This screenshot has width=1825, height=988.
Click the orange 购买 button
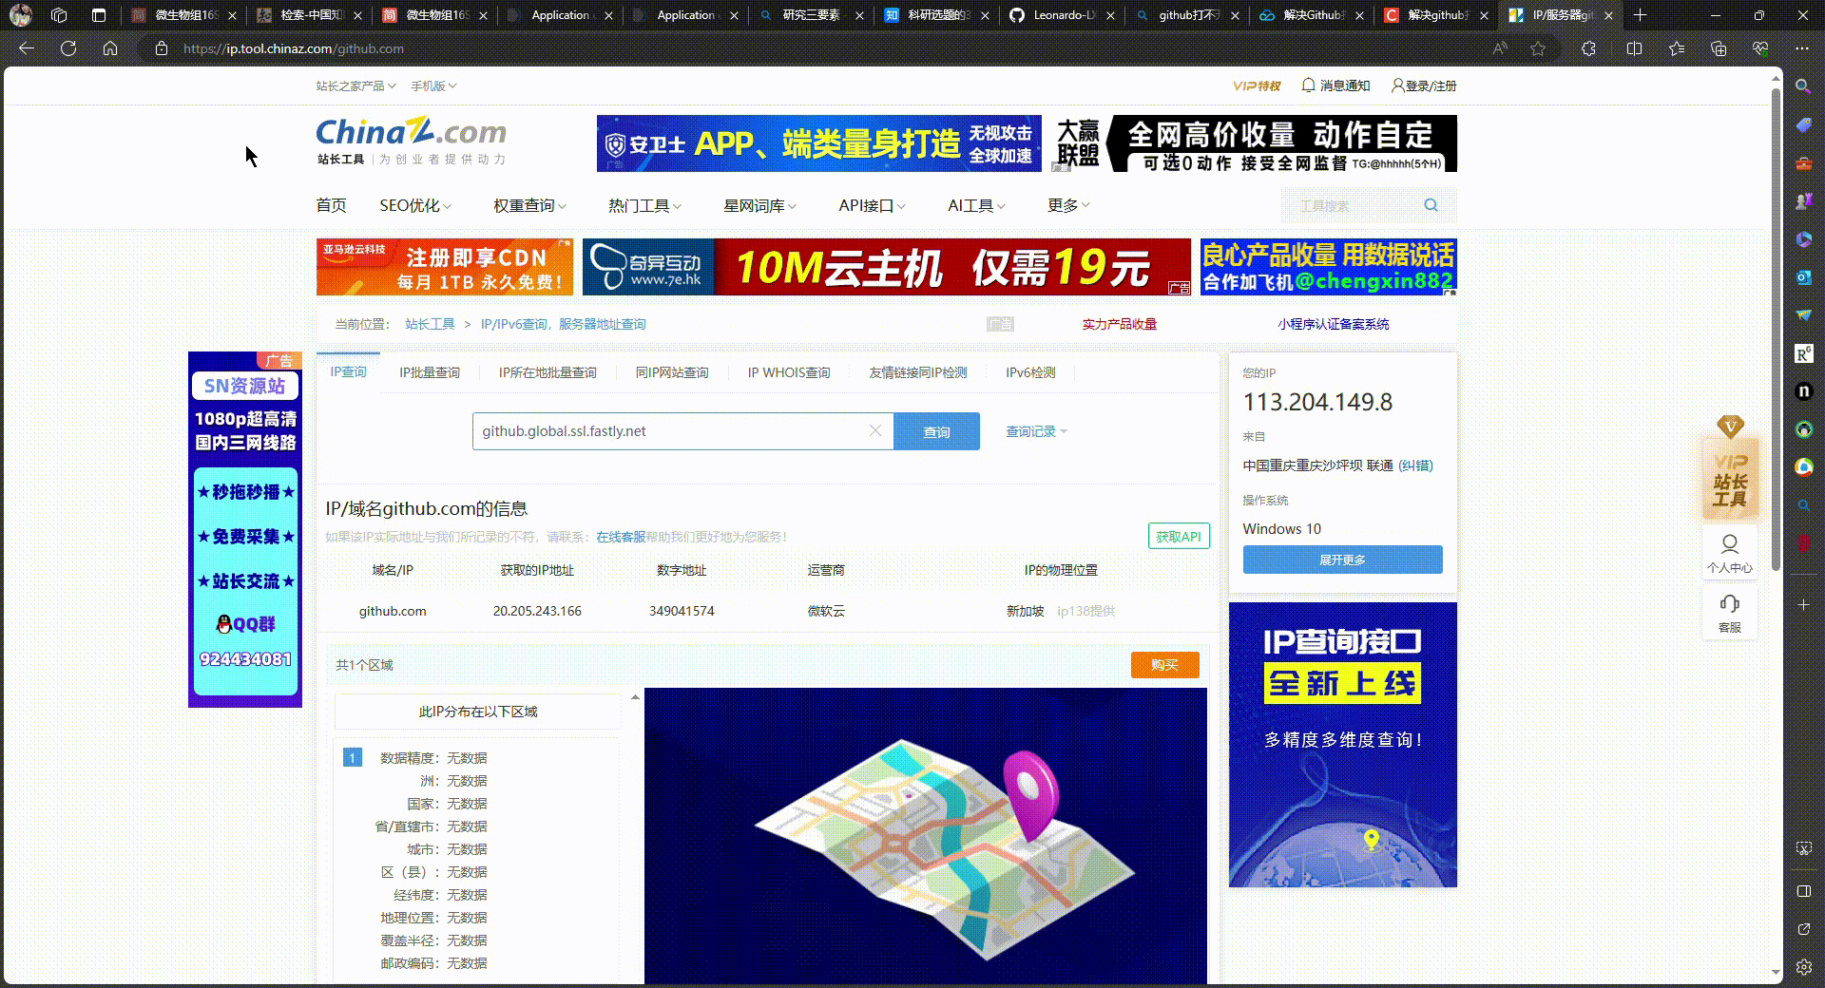click(x=1164, y=665)
